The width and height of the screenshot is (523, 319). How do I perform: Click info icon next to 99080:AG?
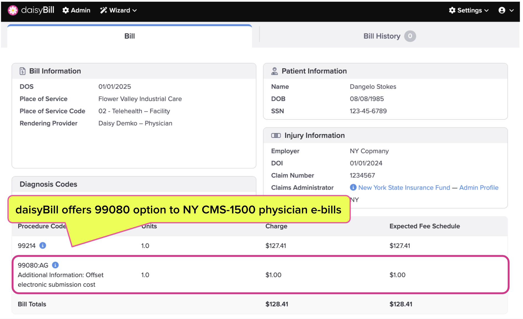point(55,265)
